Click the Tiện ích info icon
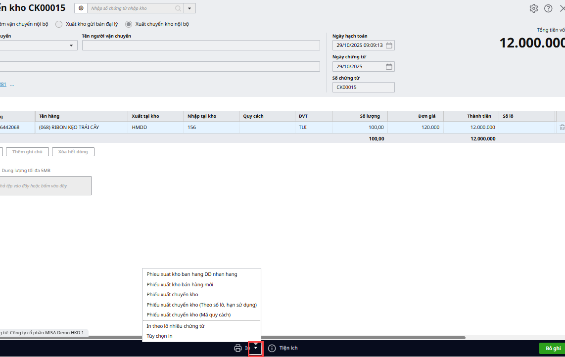The image size is (565, 357). (x=272, y=348)
